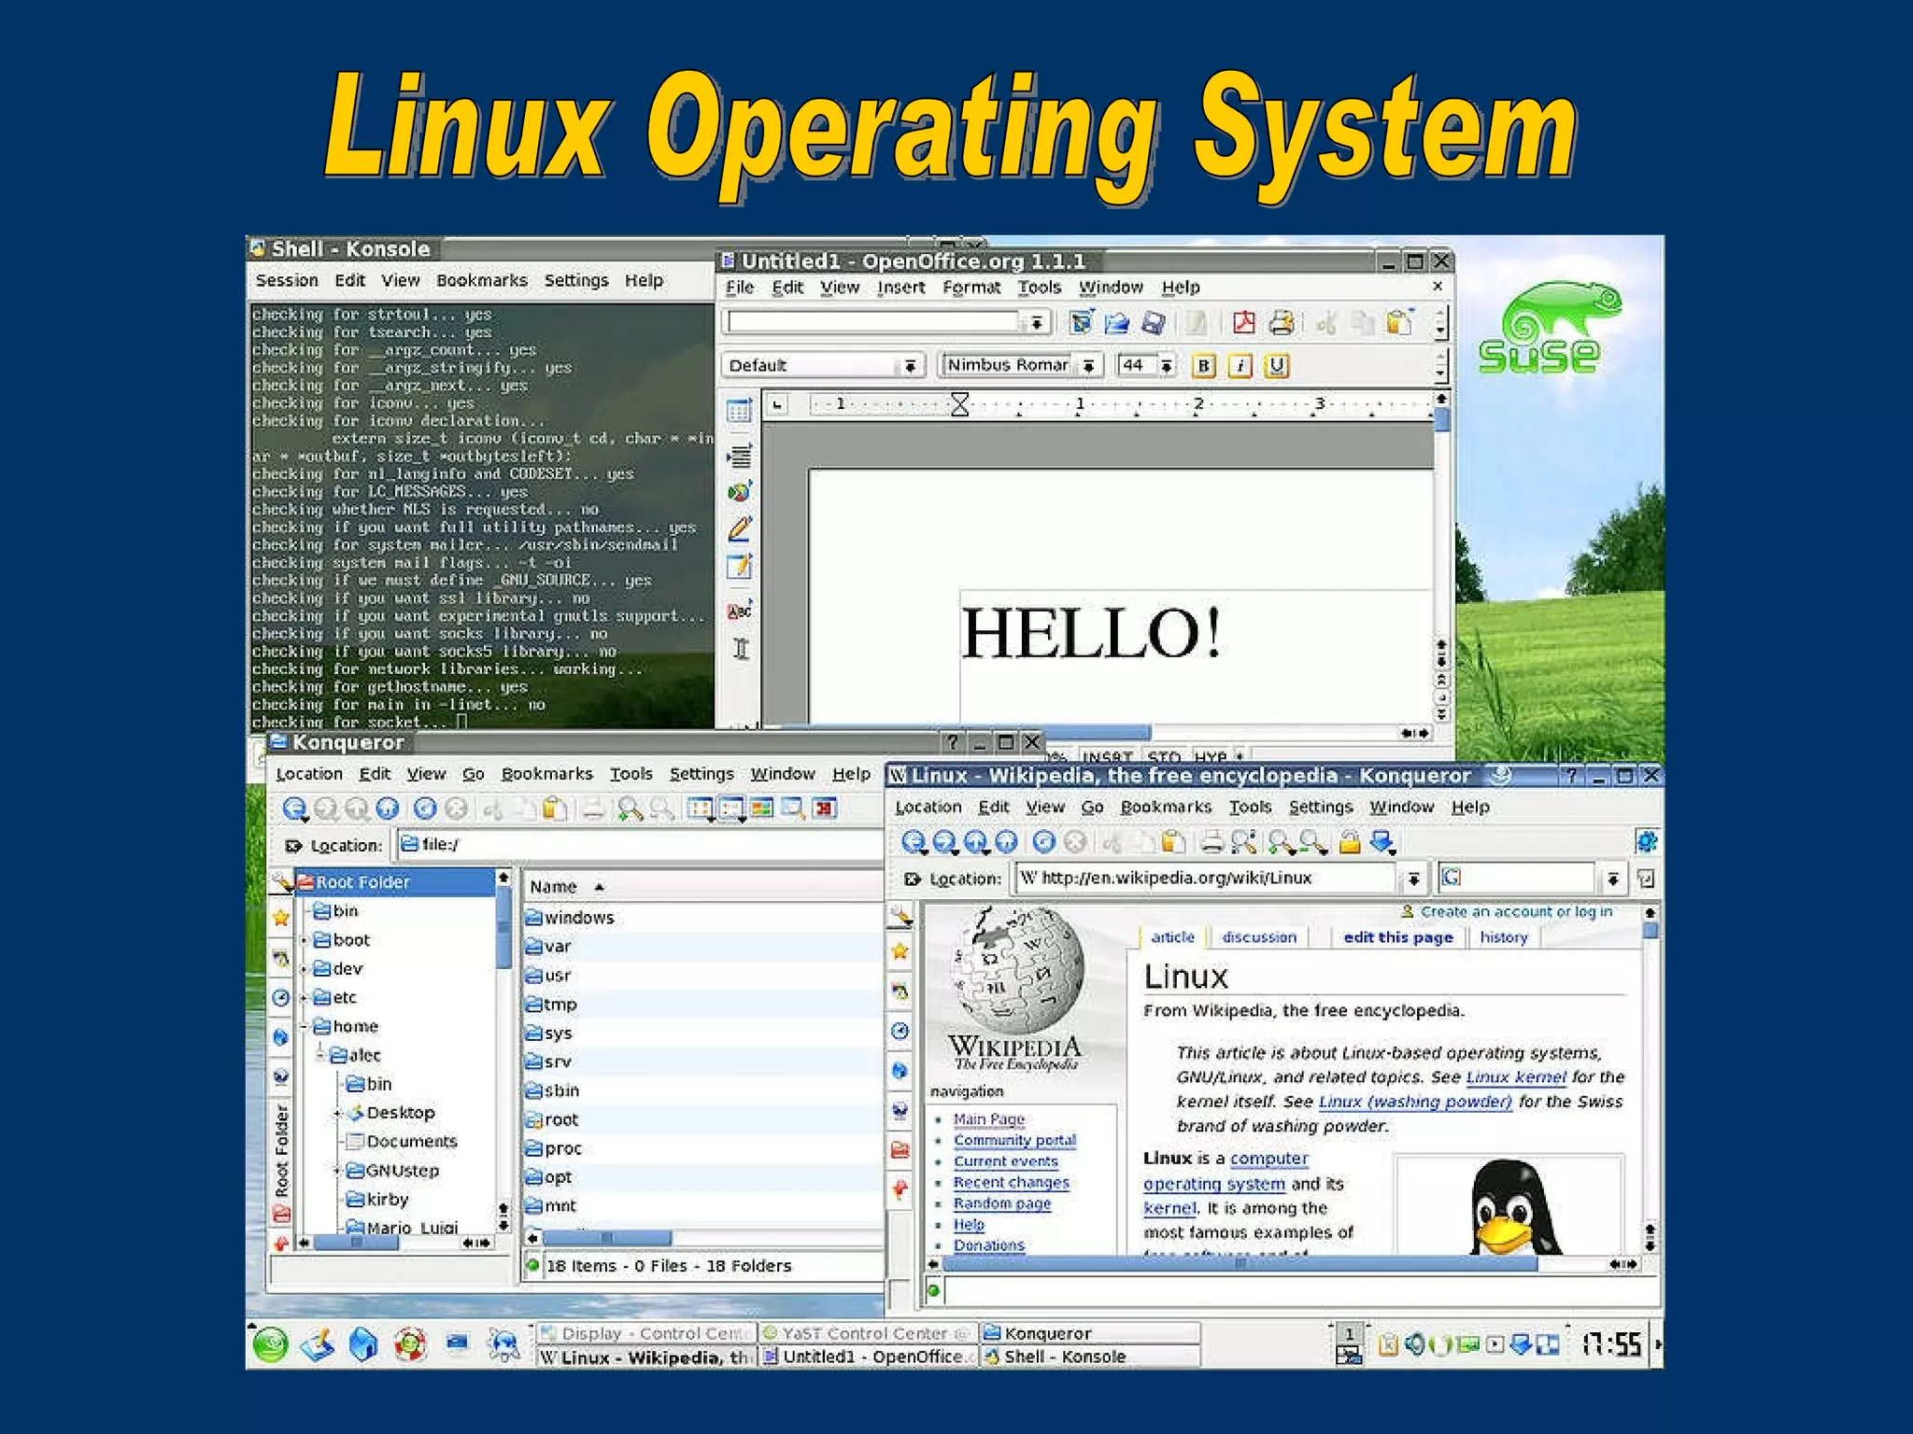Click the volume speaker icon in system tray

coord(1413,1344)
